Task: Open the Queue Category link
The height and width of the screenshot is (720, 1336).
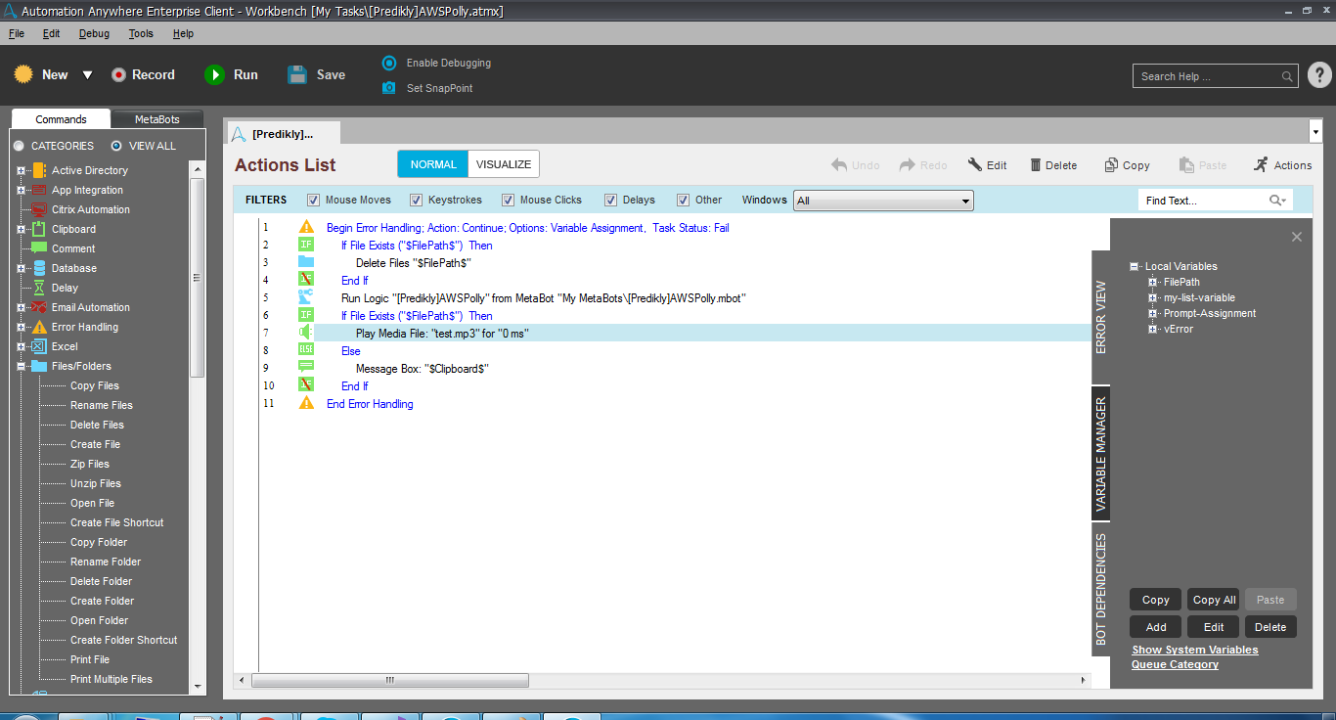Action: [x=1175, y=664]
